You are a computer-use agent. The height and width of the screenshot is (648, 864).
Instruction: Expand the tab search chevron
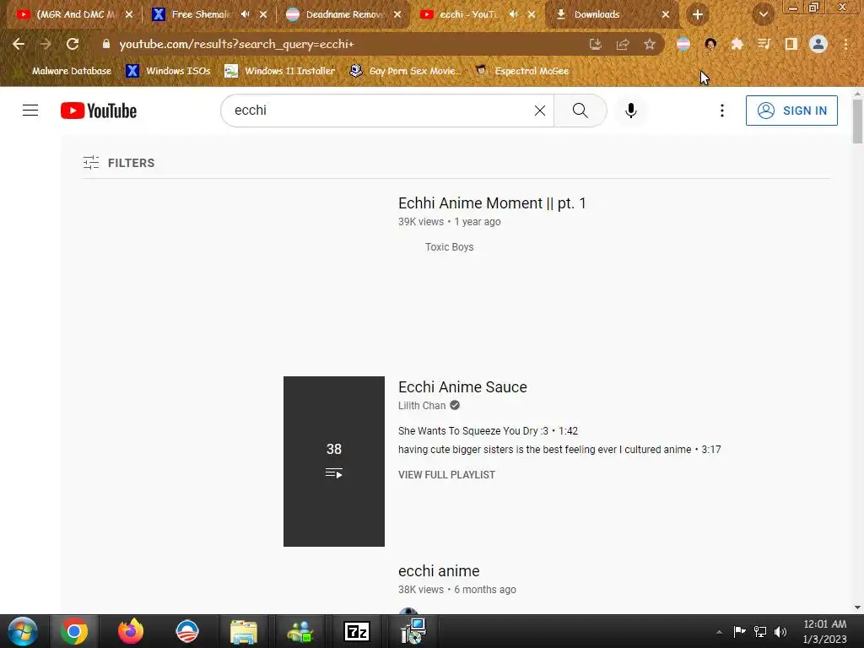[x=763, y=15]
